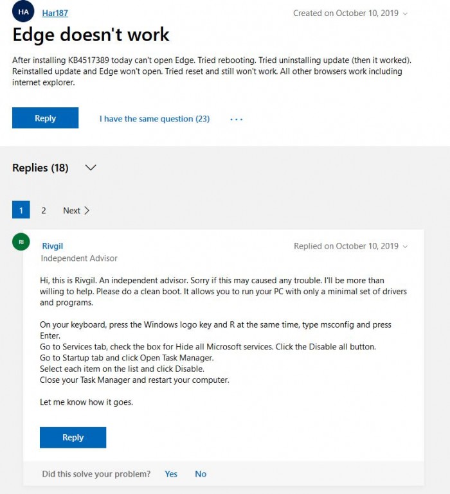Collapse the Replies (18) section
The image size is (450, 494).
click(91, 168)
